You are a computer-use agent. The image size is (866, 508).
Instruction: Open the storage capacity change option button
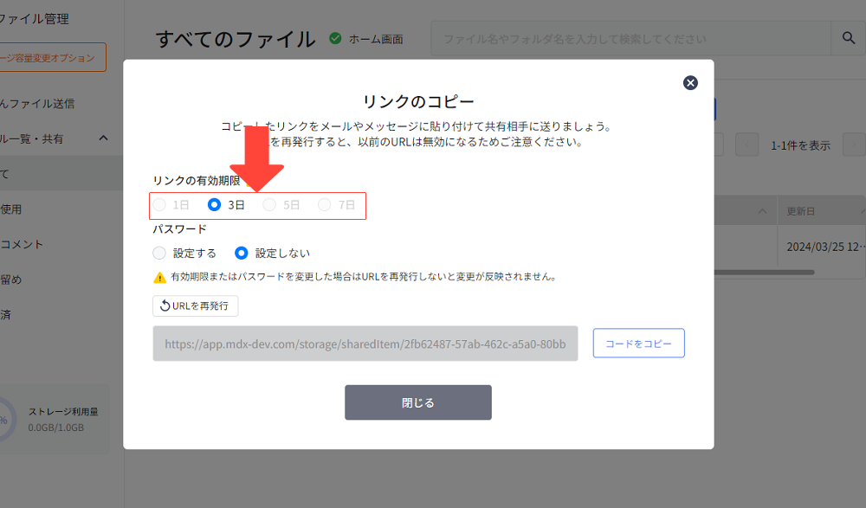(51, 57)
